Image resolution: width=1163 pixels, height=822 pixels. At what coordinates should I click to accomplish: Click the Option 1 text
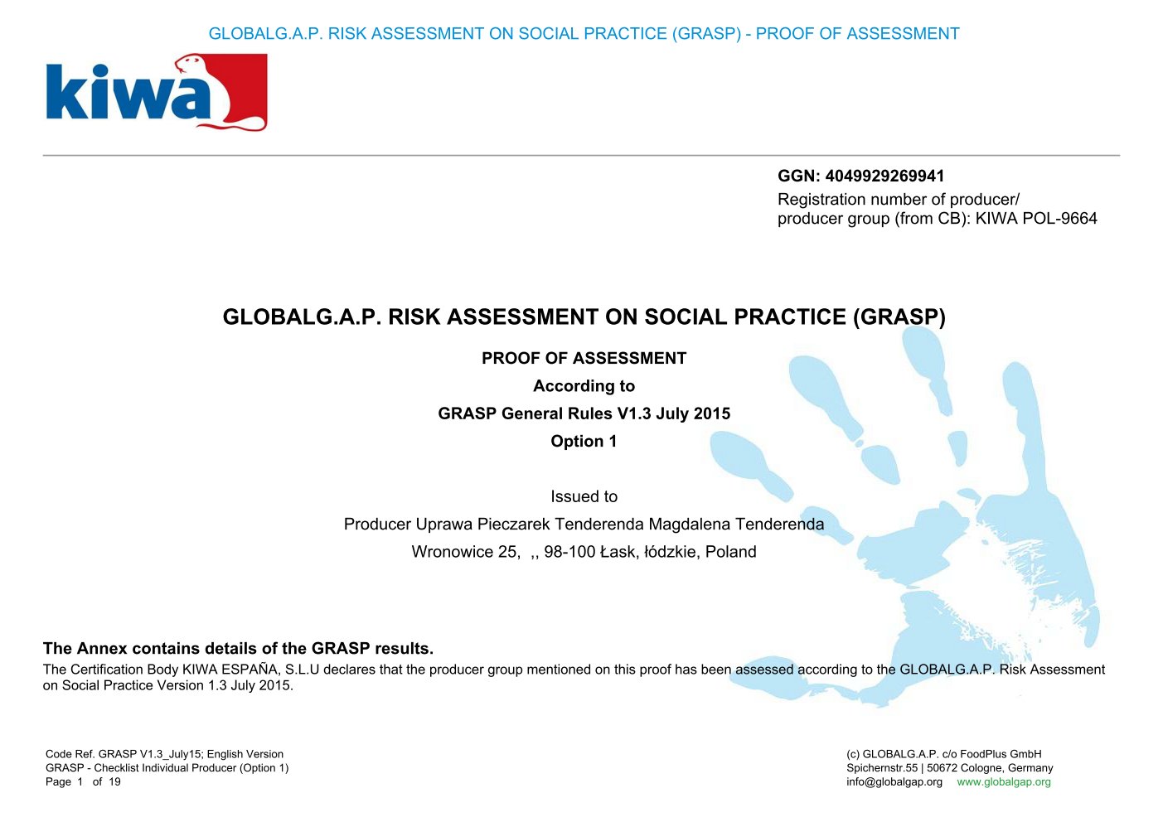[584, 442]
